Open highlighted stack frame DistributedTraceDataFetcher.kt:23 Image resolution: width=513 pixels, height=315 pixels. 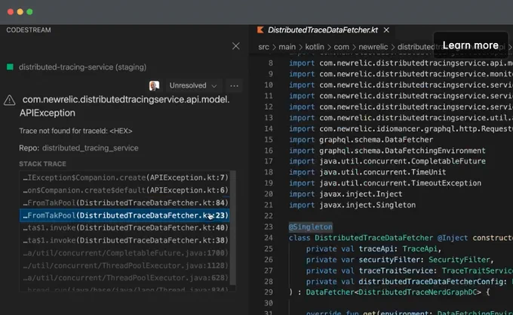point(124,215)
